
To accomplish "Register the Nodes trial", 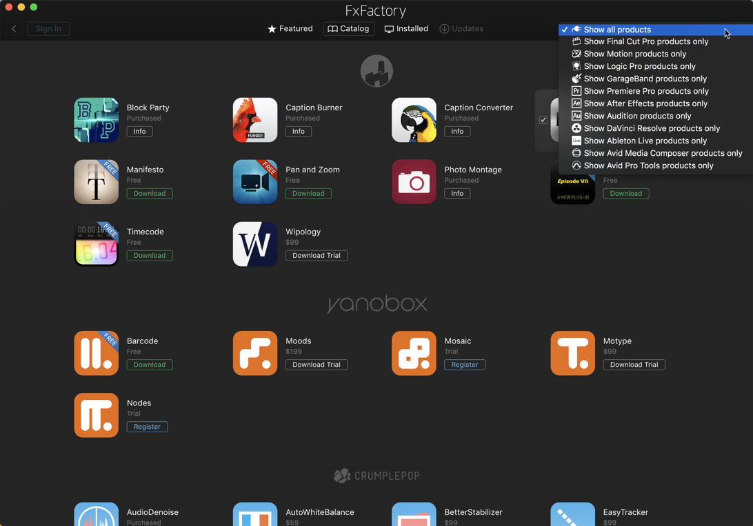I will pos(147,427).
